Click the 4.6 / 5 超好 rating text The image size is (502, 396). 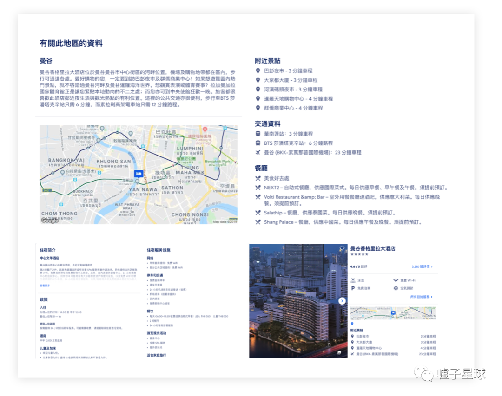pos(358,266)
